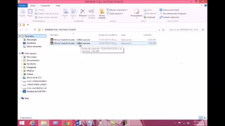
Task: Open Propiedades in the ribbon
Action: (136, 13)
